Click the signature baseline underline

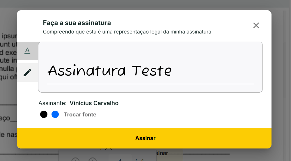pos(150,84)
